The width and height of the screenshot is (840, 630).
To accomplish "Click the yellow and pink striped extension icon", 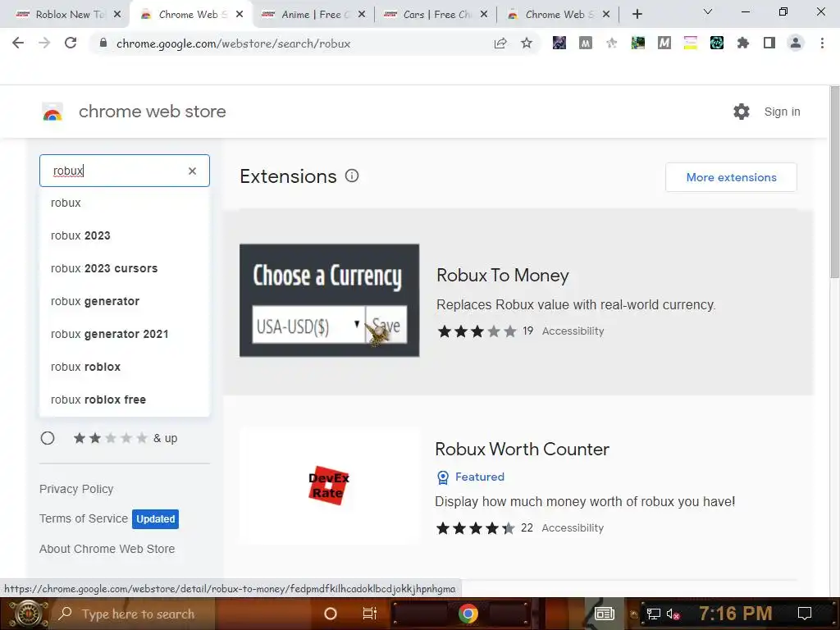I will click(691, 43).
